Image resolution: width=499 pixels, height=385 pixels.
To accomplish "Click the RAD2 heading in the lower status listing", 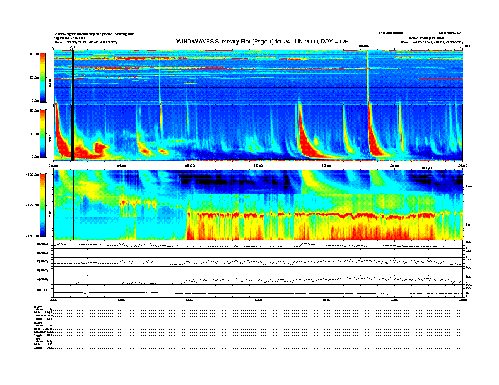I will pos(38,307).
